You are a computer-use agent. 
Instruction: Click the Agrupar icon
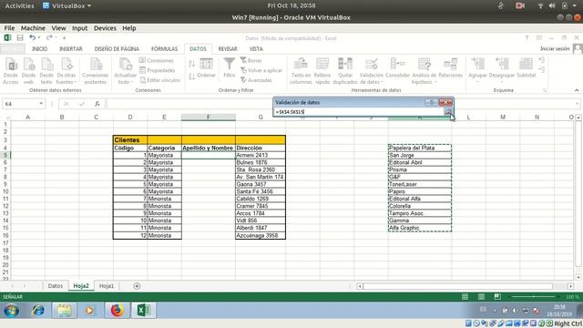(477, 68)
